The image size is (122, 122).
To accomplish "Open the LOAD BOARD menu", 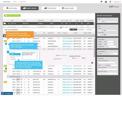I will click(x=6, y=2).
